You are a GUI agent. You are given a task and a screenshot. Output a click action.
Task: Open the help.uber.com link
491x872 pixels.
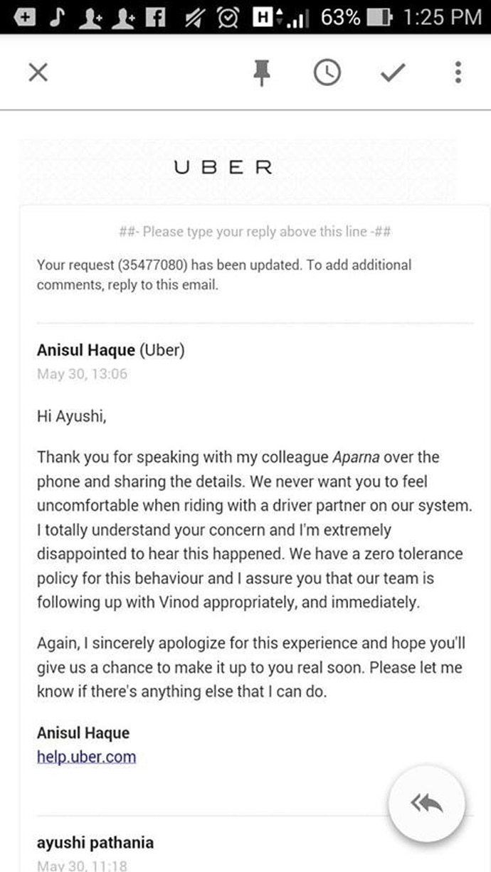point(85,756)
